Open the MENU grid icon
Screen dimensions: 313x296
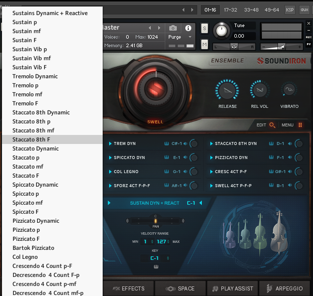300,125
